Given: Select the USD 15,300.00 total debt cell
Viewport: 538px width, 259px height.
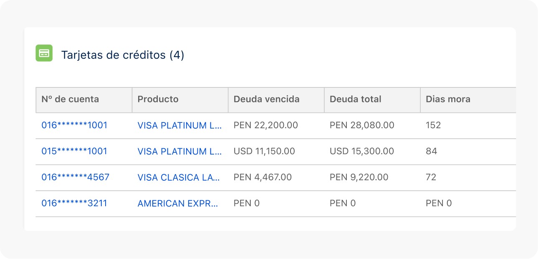Looking at the screenshot, I should point(361,151).
